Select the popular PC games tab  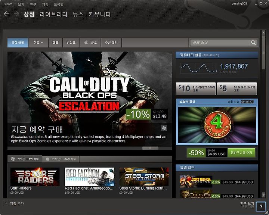[25, 159]
